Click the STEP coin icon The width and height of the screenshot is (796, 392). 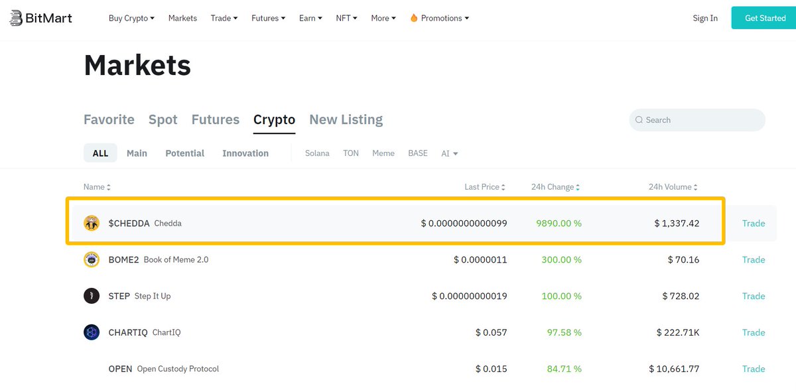tap(92, 296)
